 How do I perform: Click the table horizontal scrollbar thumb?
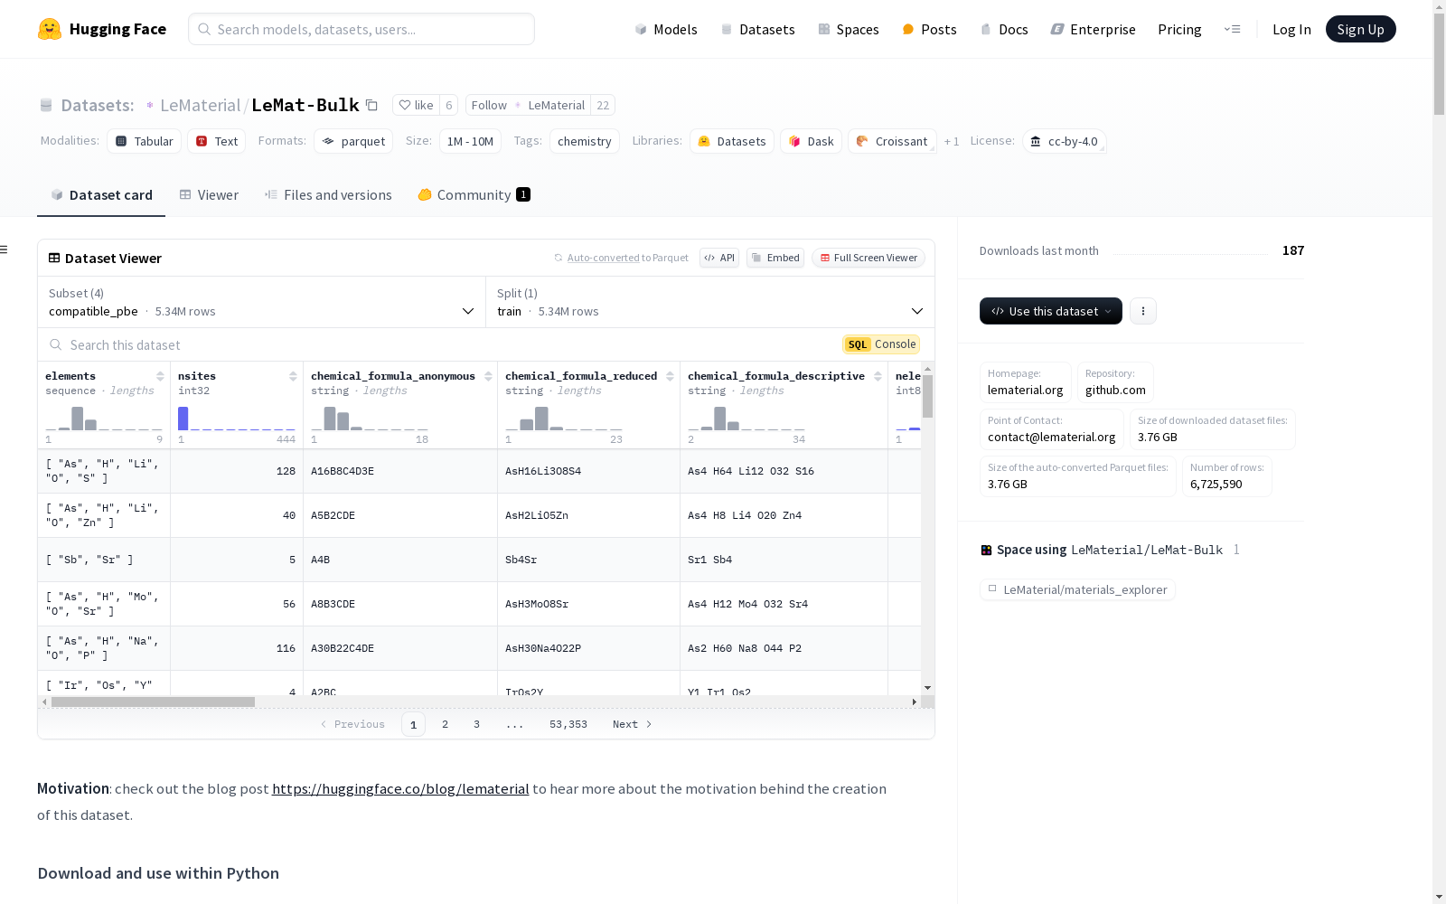click(153, 702)
